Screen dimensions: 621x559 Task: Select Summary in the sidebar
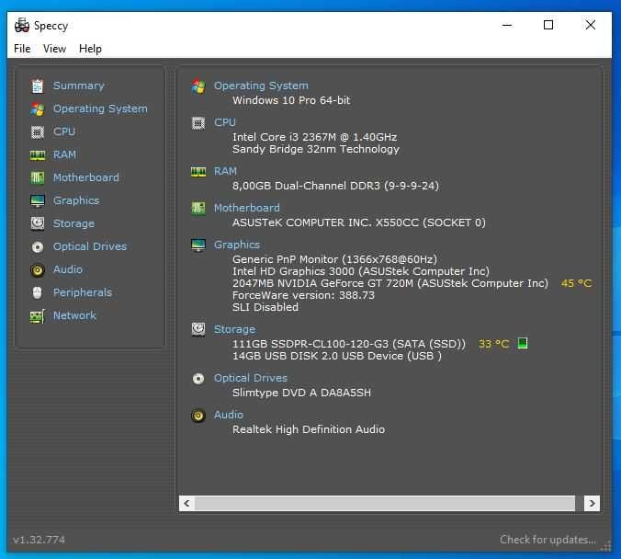[78, 86]
